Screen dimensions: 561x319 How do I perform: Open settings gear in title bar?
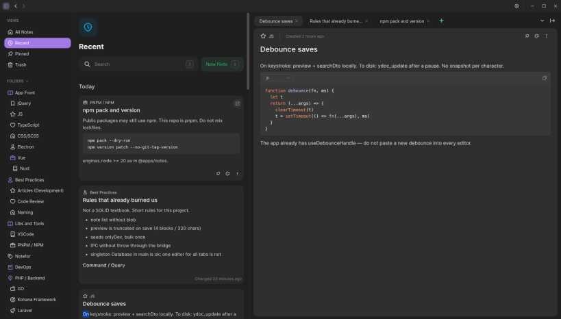pyautogui.click(x=516, y=6)
